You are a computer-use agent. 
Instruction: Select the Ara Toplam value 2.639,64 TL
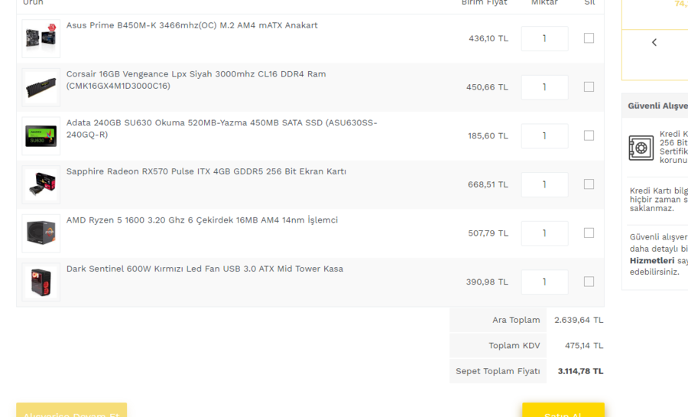click(x=579, y=320)
